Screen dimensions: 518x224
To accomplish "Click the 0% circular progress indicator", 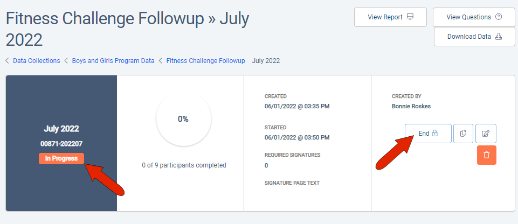I will pos(183,119).
